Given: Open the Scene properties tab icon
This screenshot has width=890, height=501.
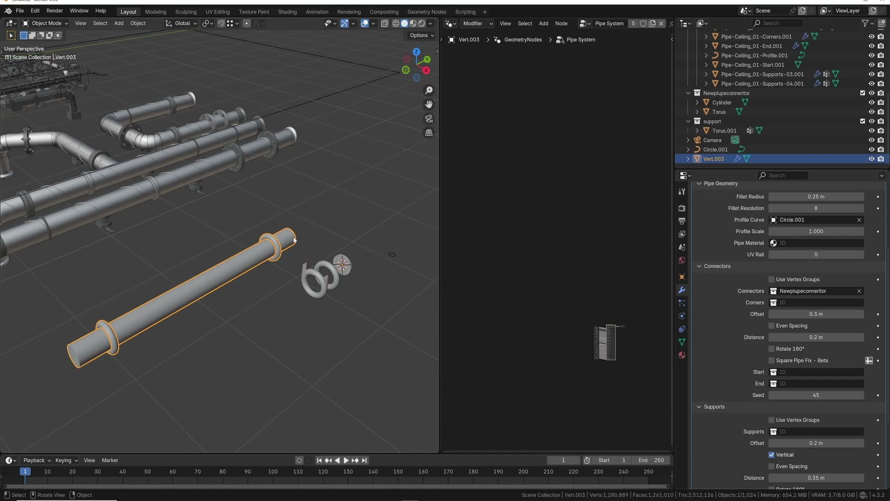Looking at the screenshot, I should 682,247.
